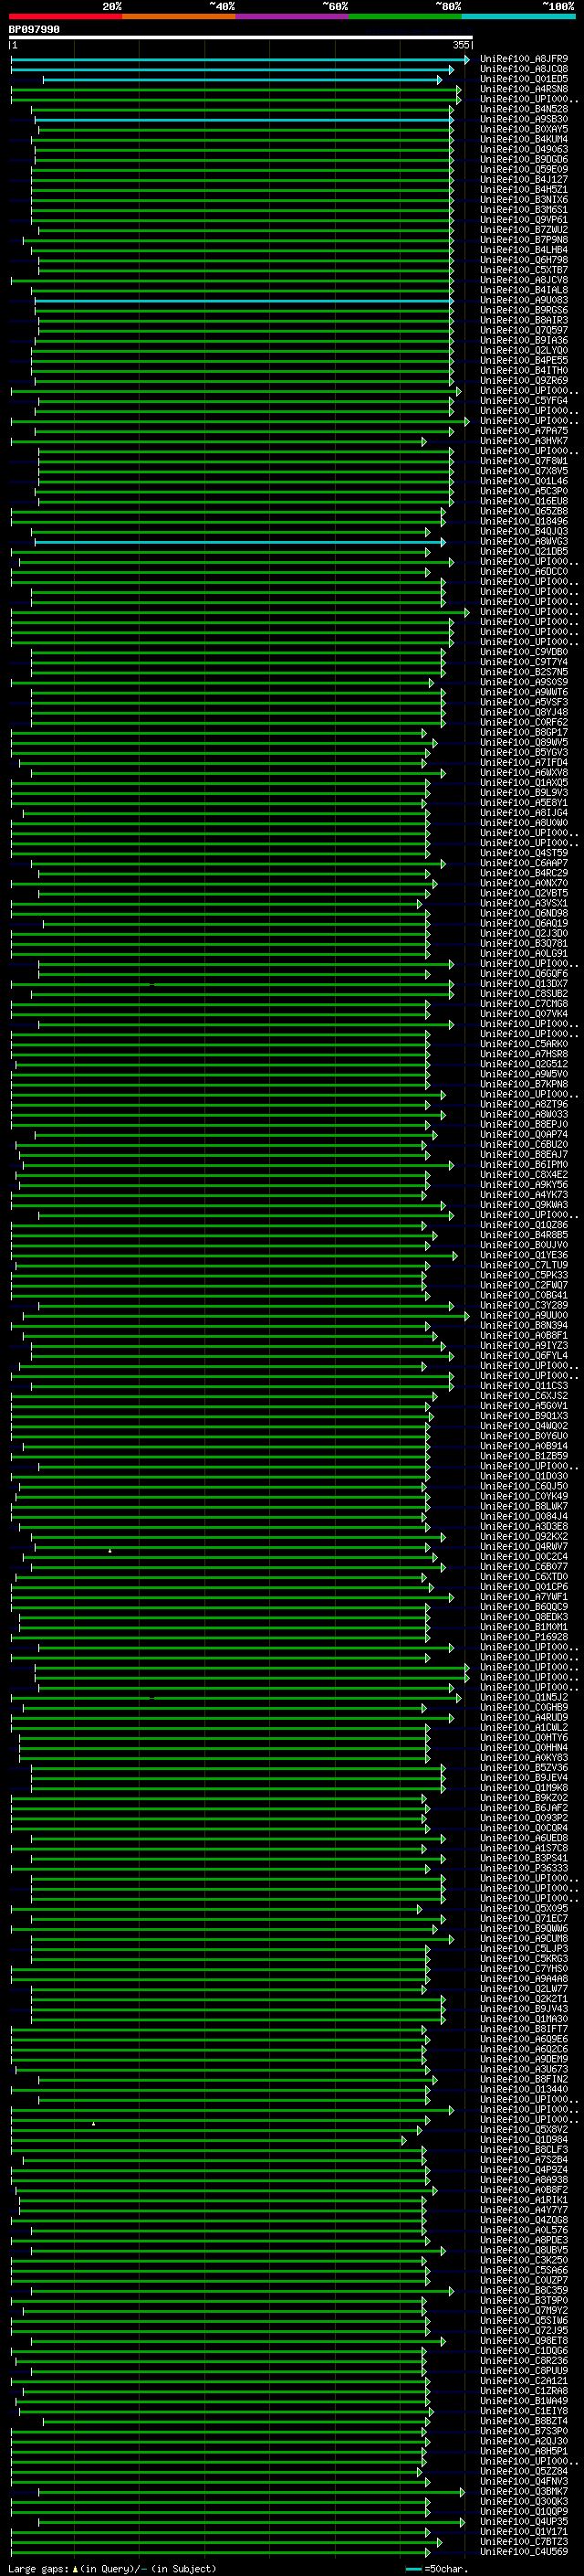
Task: Click the shortest green bar for UniRef100_Q1D984
Action: point(209,2140)
